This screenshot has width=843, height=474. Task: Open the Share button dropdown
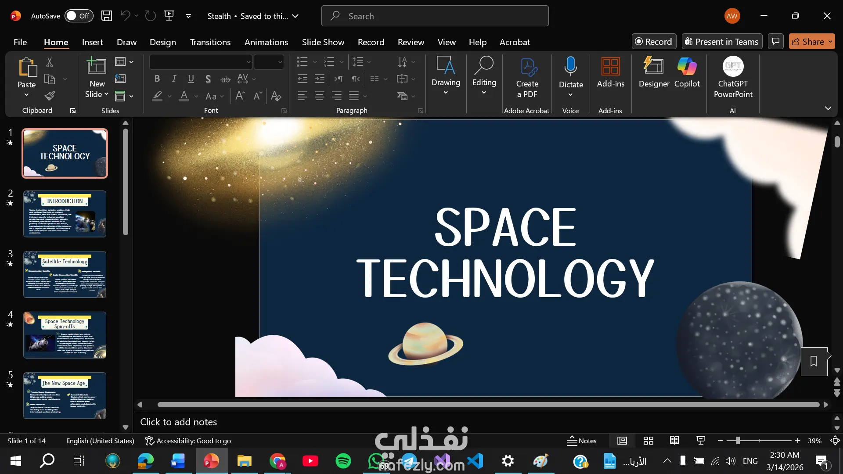[x=830, y=42]
